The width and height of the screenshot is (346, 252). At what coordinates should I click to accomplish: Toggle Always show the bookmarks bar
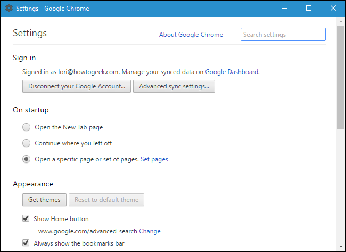[26, 243]
